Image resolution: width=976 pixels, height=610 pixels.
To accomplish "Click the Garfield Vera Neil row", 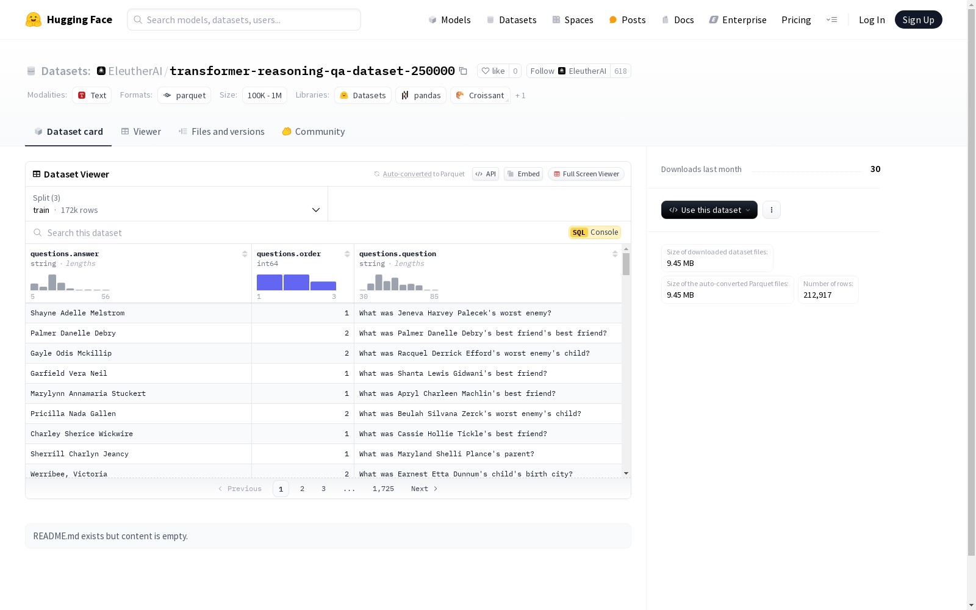I will pyautogui.click(x=323, y=373).
